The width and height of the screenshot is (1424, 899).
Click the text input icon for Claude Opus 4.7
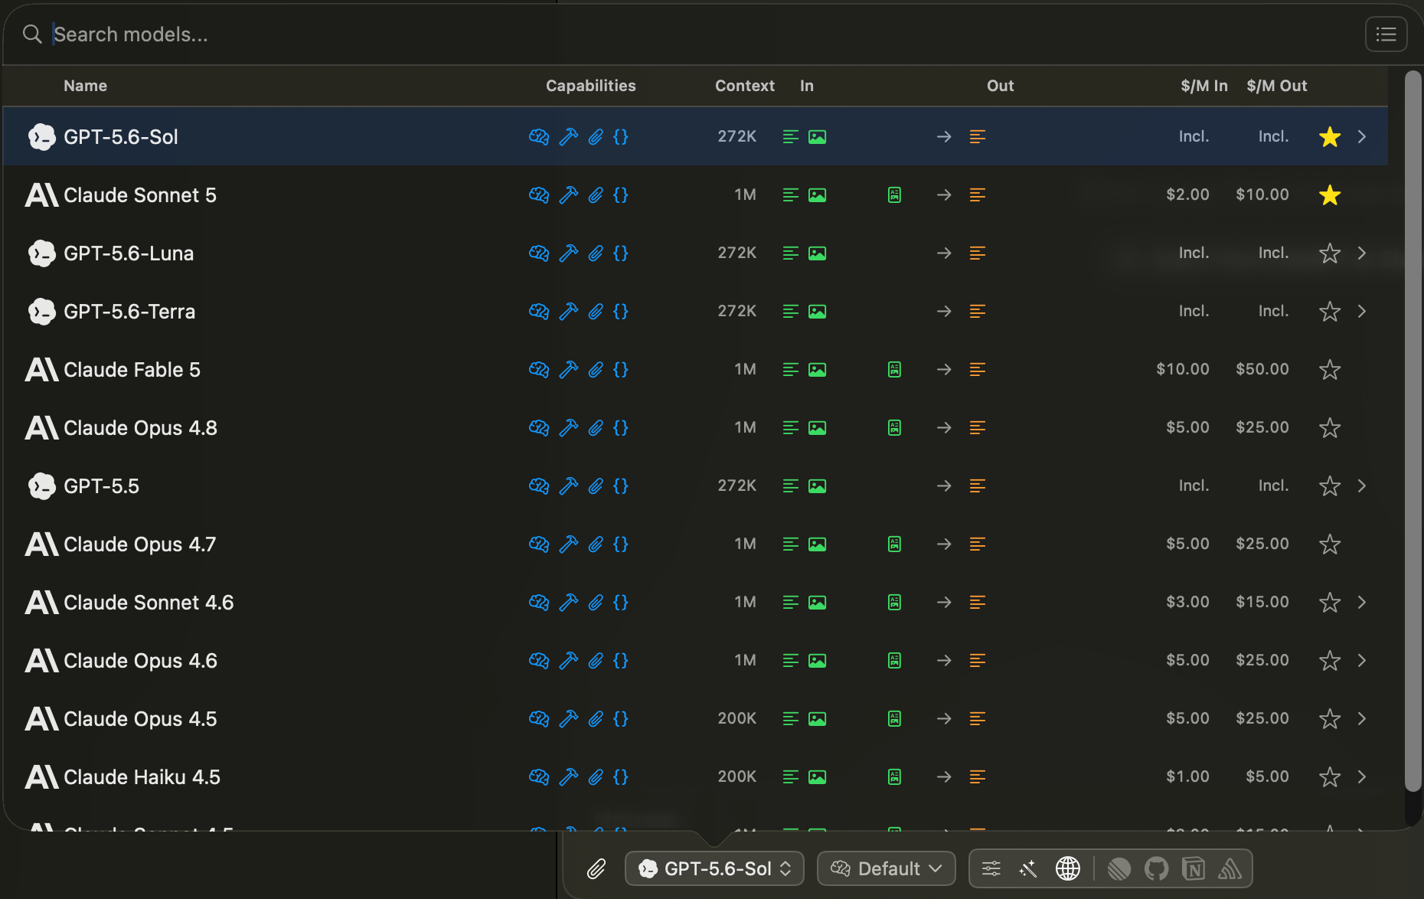point(791,544)
